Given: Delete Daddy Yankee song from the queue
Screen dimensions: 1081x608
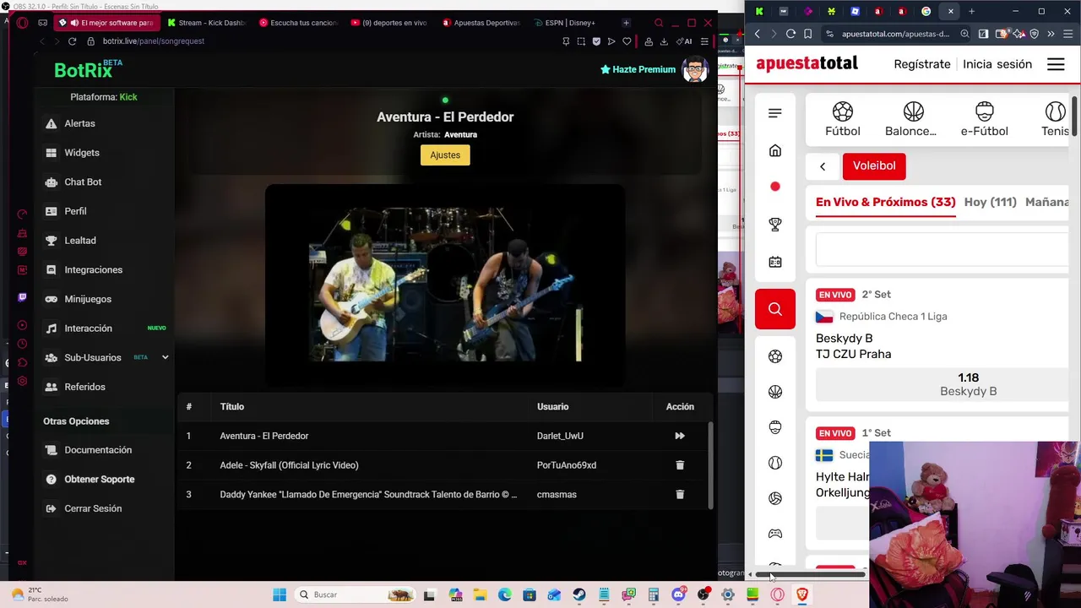Looking at the screenshot, I should [680, 494].
